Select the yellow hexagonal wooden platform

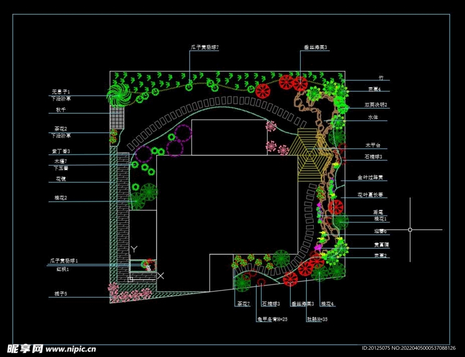click(x=312, y=155)
